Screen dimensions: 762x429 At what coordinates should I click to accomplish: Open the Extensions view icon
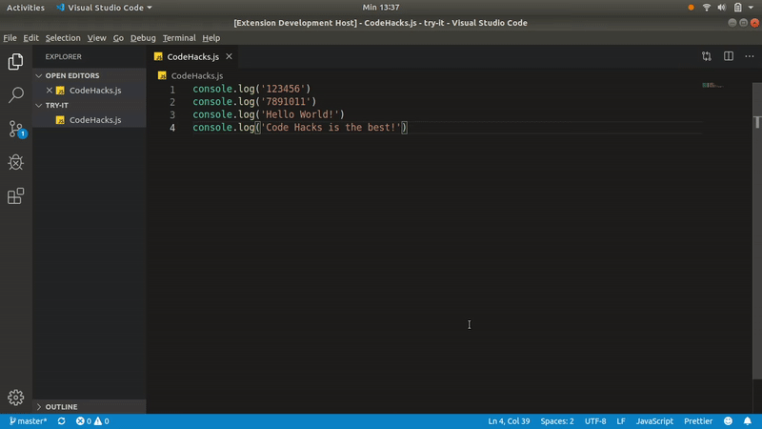(x=15, y=196)
